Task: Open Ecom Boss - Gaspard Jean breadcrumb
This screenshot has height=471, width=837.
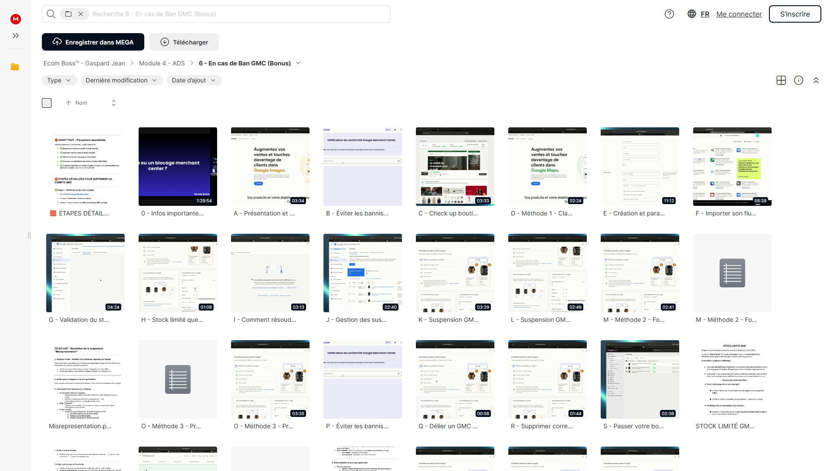Action: pyautogui.click(x=84, y=63)
